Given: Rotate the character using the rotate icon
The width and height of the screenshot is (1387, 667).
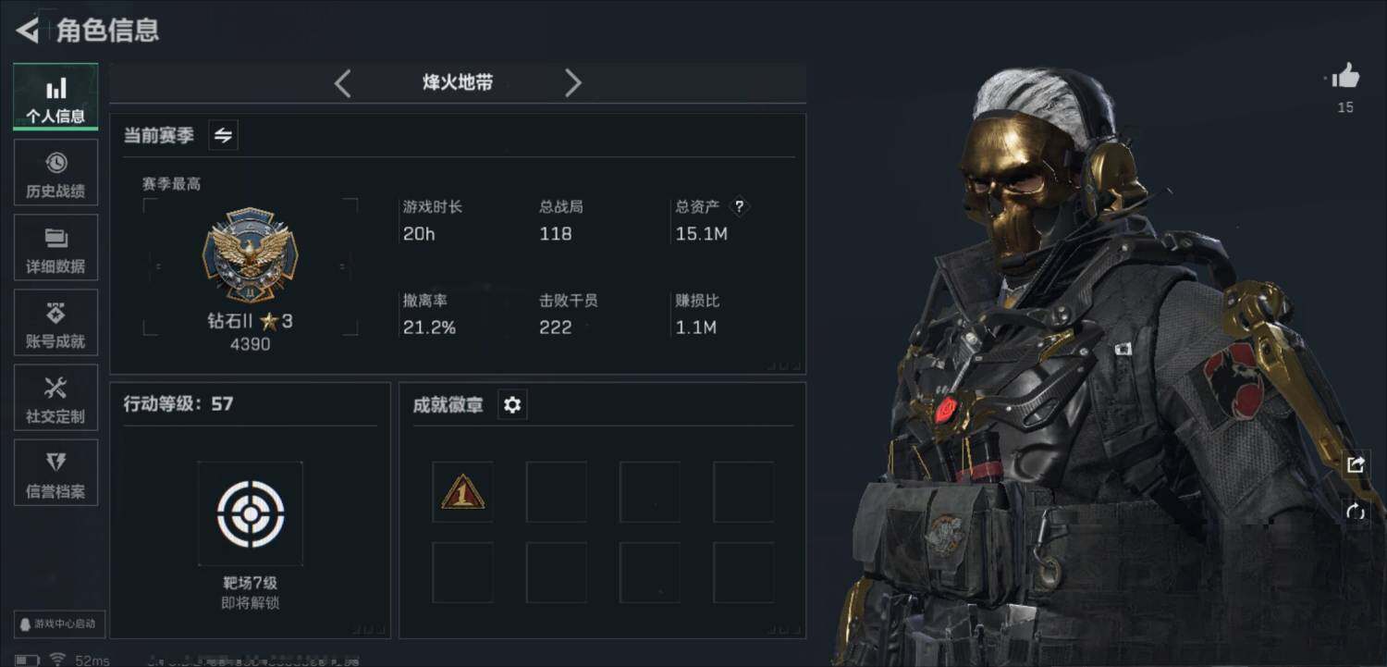Looking at the screenshot, I should (x=1356, y=511).
